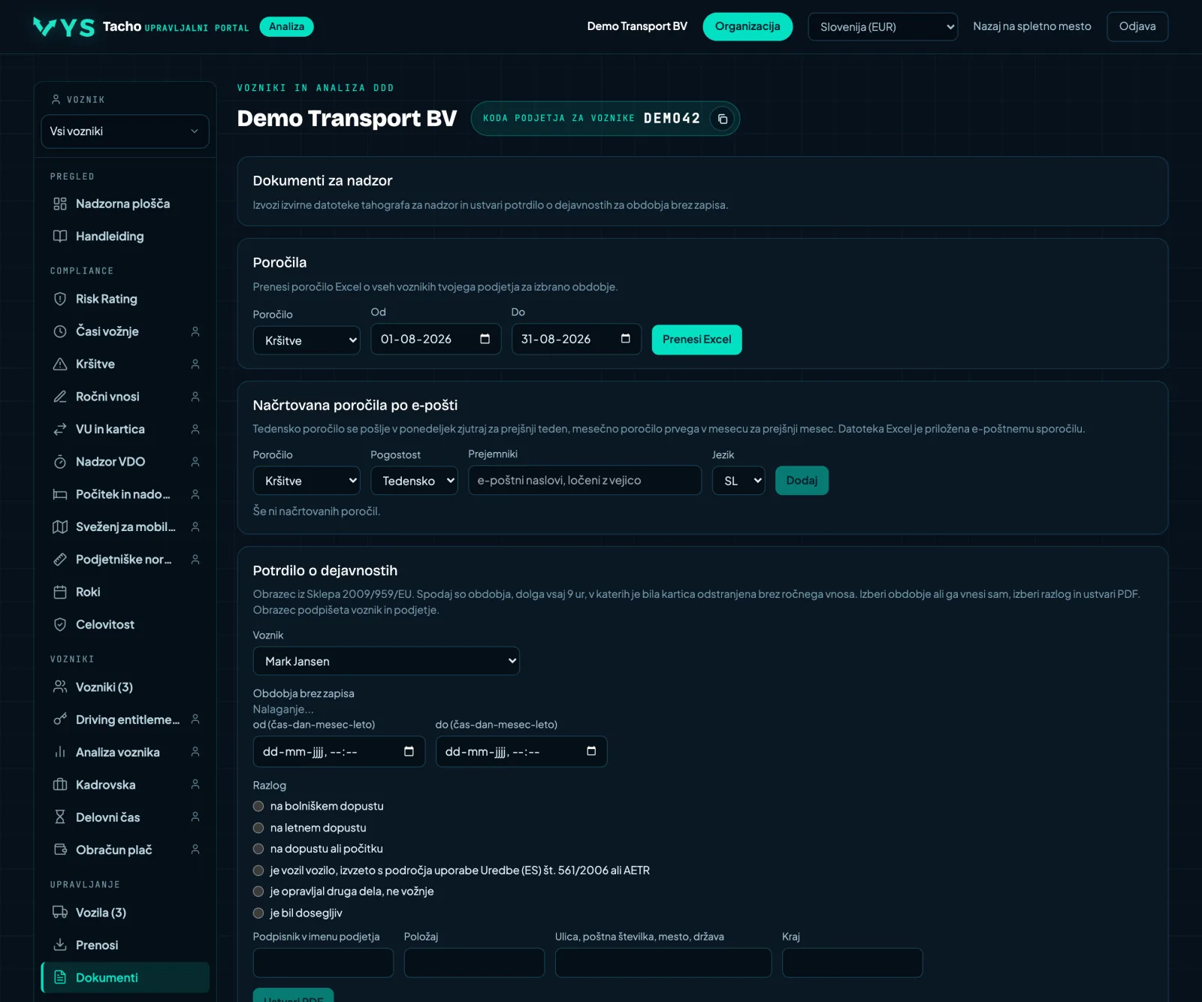Click the Vozila truck icon
1202x1002 pixels.
click(x=60, y=913)
